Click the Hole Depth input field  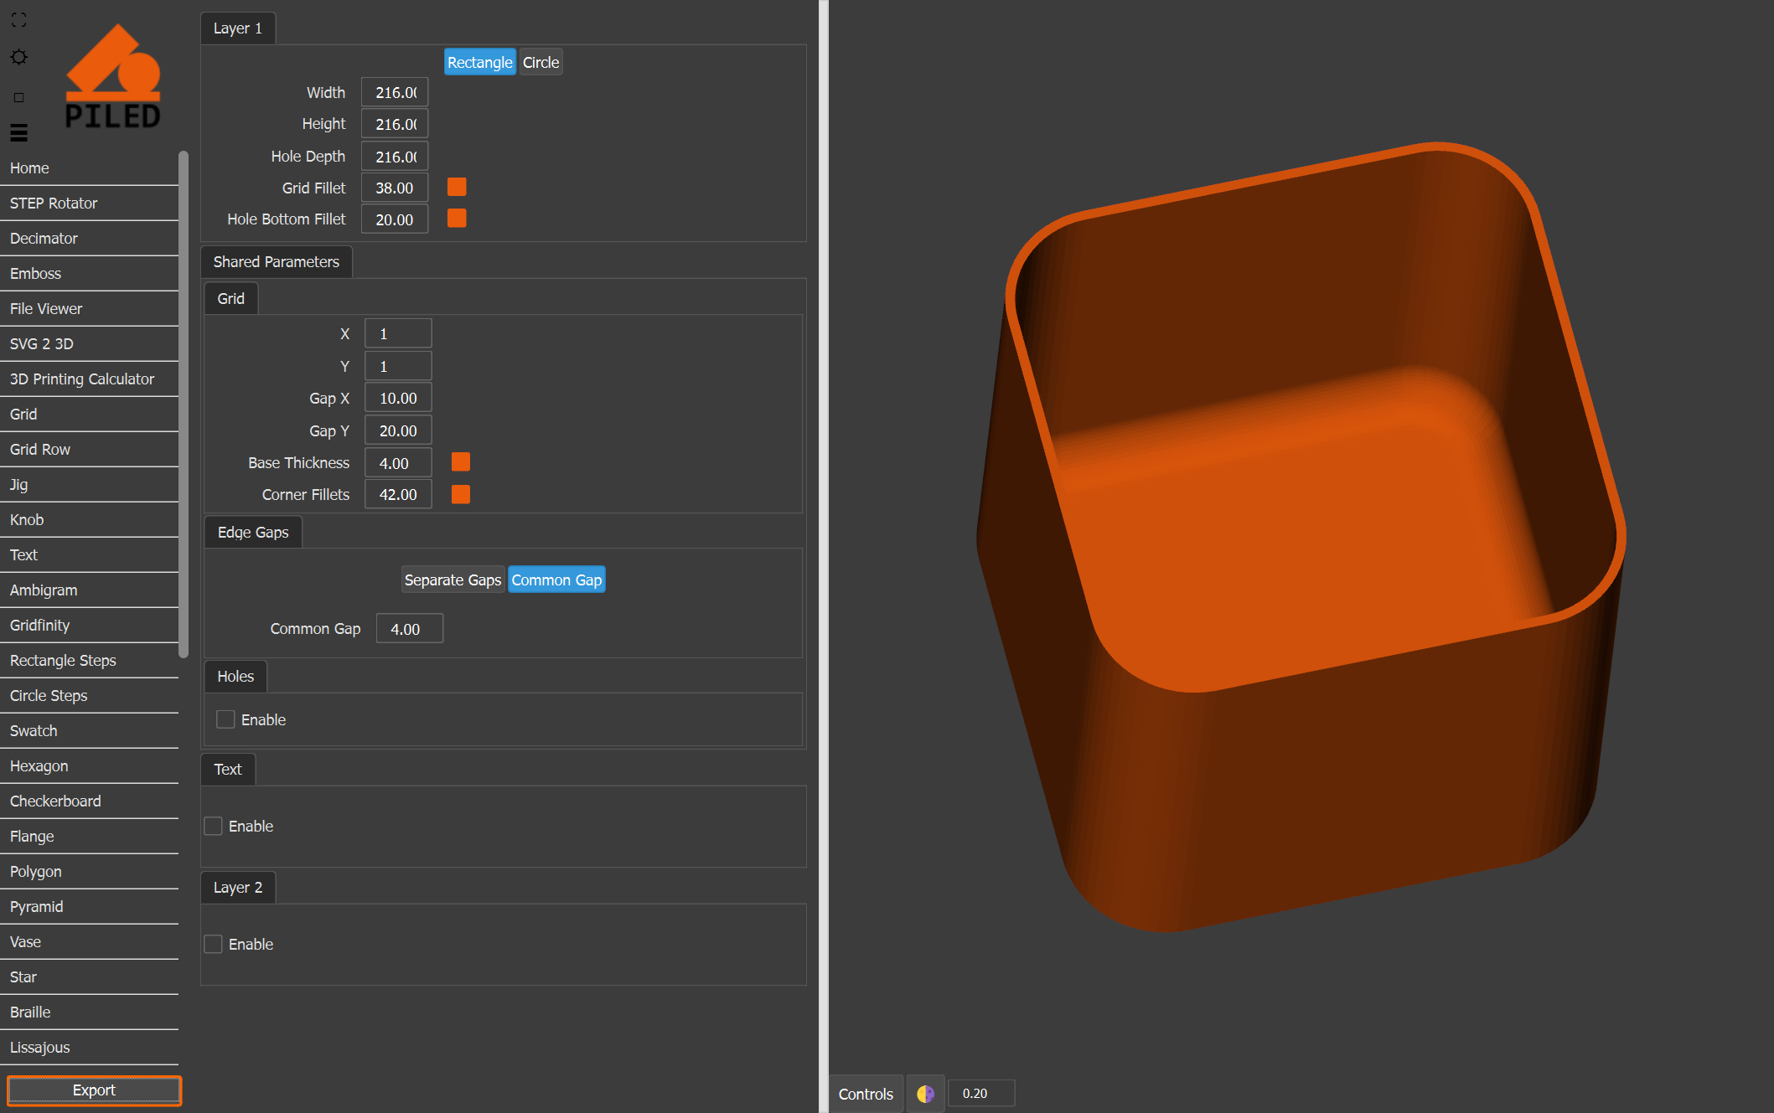coord(395,157)
